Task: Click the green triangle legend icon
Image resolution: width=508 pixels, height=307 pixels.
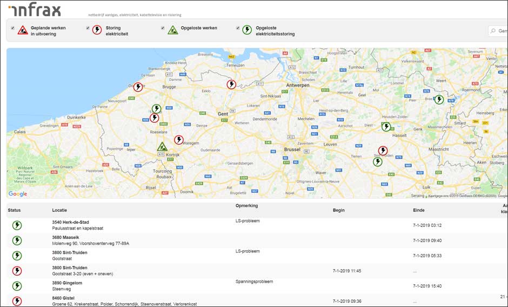Action: coord(173,30)
